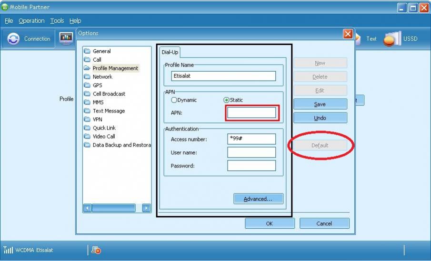Viewport: 431px width, 261px height.
Task: Click the Default button
Action: coord(320,145)
